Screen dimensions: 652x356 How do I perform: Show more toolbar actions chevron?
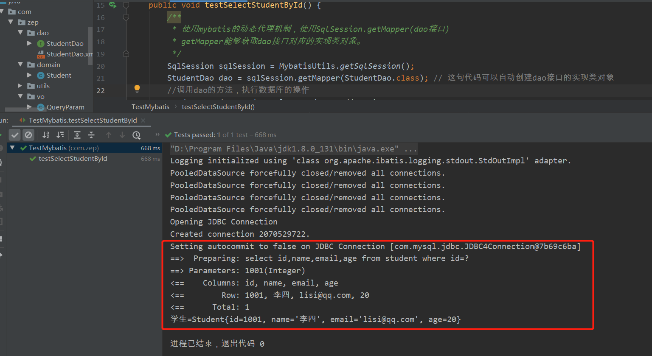click(x=157, y=135)
